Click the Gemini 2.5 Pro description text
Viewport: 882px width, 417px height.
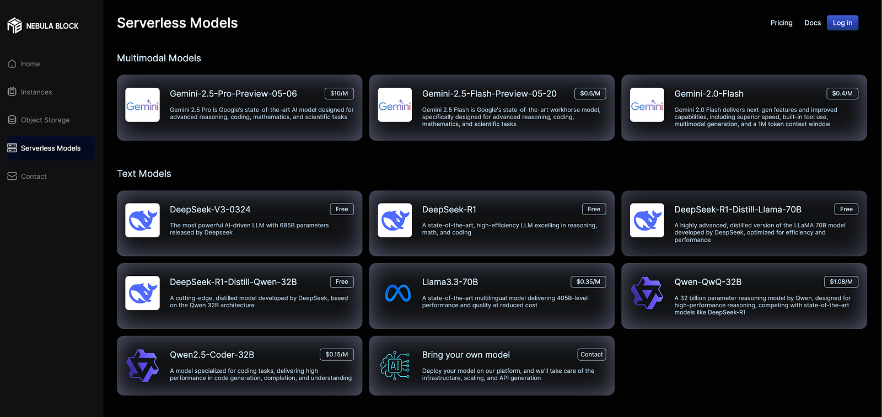coord(262,114)
